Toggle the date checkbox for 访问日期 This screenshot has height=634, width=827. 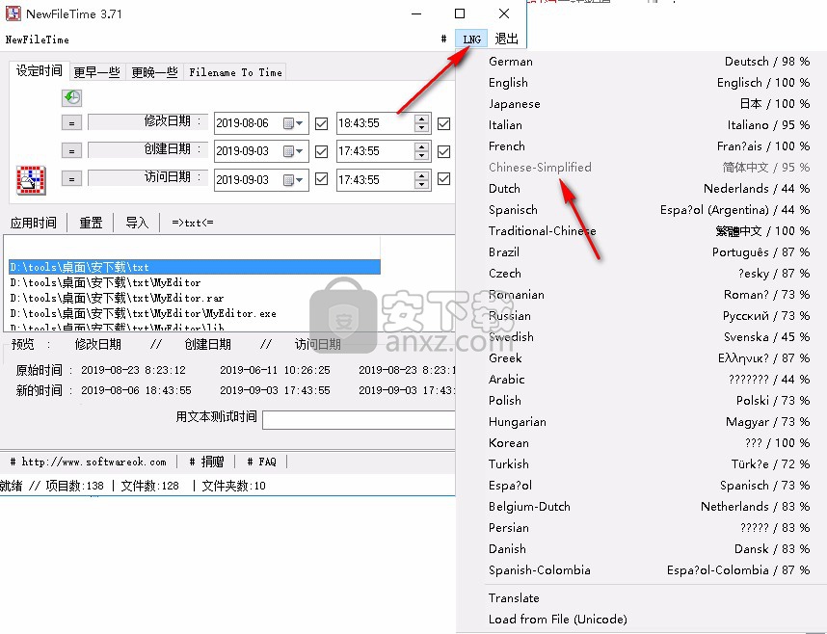click(x=321, y=179)
